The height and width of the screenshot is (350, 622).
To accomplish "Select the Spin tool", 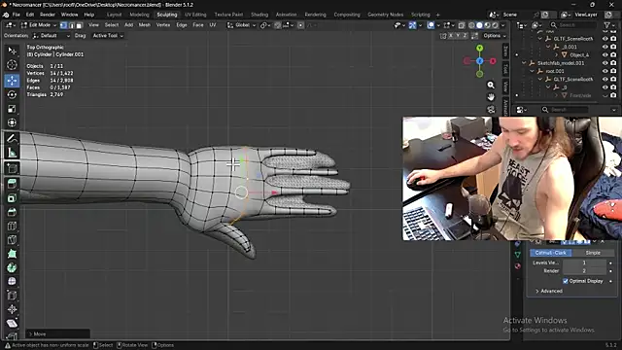I will [12, 267].
